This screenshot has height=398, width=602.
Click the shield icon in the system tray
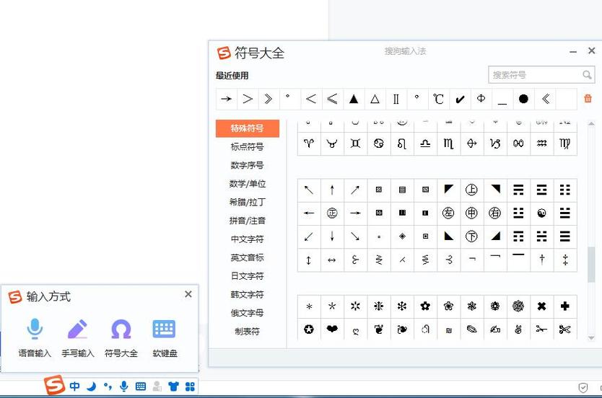pos(583,388)
